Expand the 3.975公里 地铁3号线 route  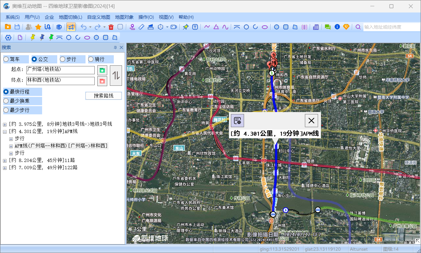pos(5,125)
